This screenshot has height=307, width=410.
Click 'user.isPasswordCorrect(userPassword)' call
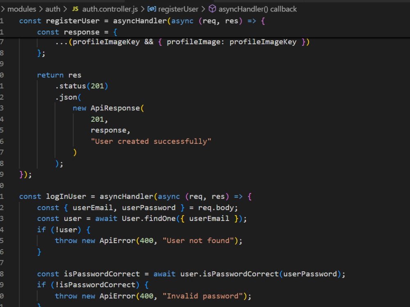tap(261, 274)
